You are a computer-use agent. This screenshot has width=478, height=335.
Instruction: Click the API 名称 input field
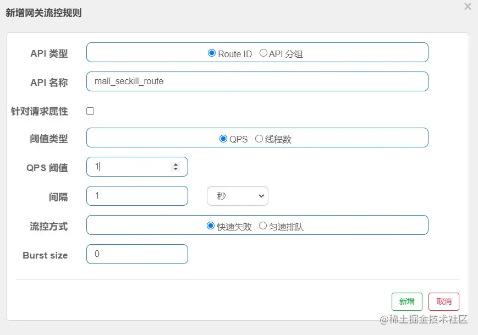(257, 81)
